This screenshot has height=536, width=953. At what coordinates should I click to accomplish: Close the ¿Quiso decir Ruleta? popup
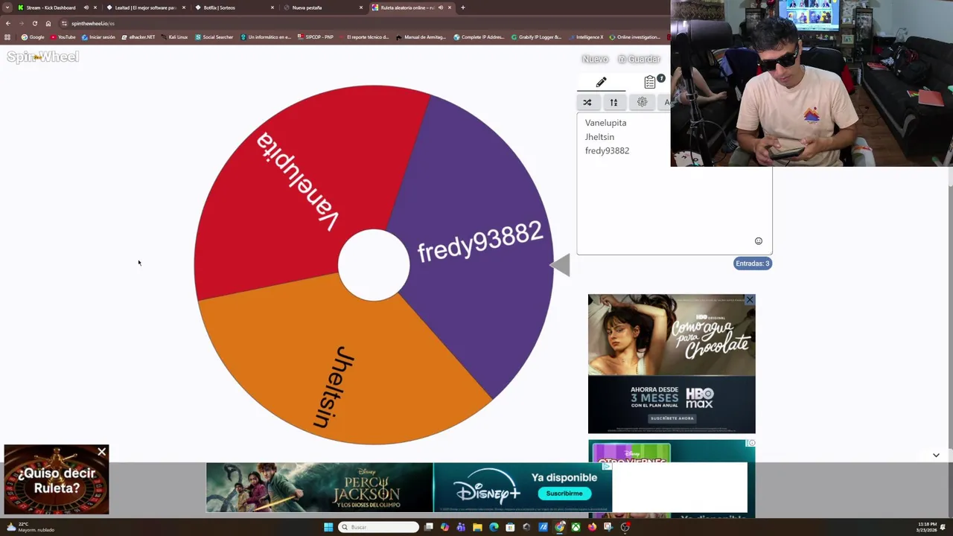tap(102, 452)
